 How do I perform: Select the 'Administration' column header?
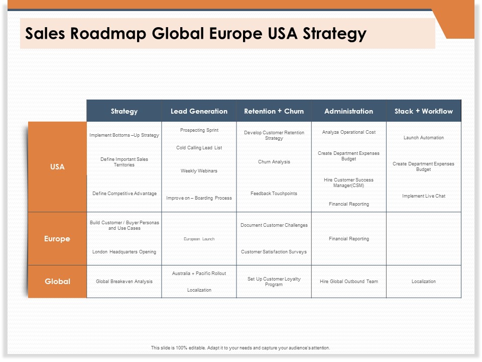(348, 111)
